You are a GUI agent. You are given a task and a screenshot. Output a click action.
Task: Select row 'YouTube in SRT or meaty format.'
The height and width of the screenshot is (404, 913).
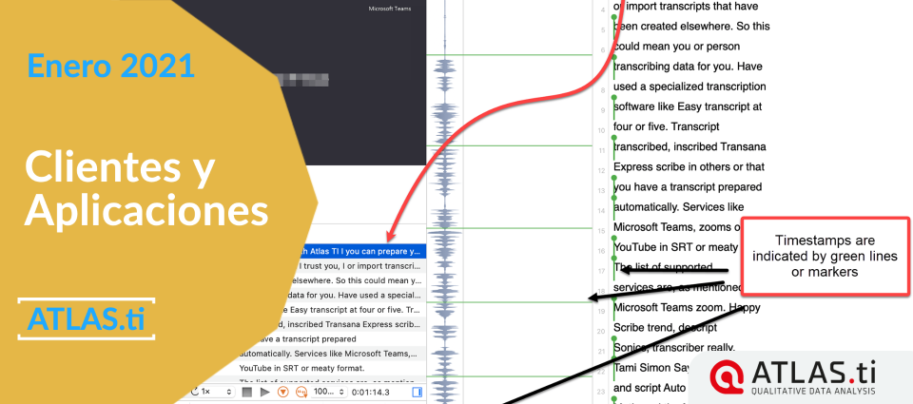point(331,368)
